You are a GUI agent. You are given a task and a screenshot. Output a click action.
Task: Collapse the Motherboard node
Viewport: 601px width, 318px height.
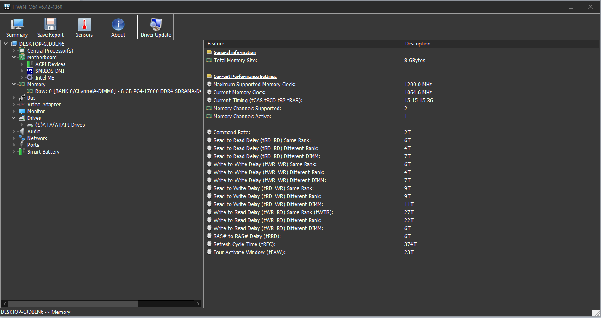click(x=13, y=57)
